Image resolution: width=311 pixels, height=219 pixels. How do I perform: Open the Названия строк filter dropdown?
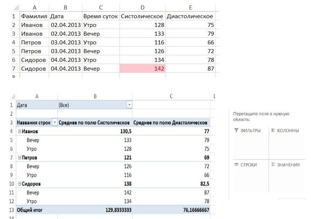55,123
